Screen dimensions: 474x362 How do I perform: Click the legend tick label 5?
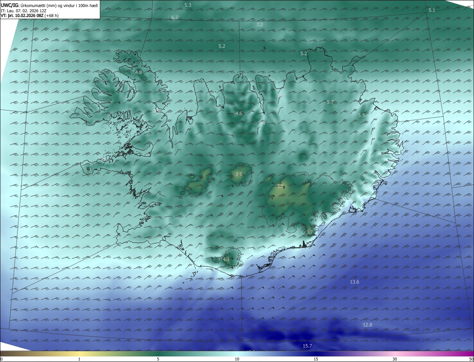158,359
